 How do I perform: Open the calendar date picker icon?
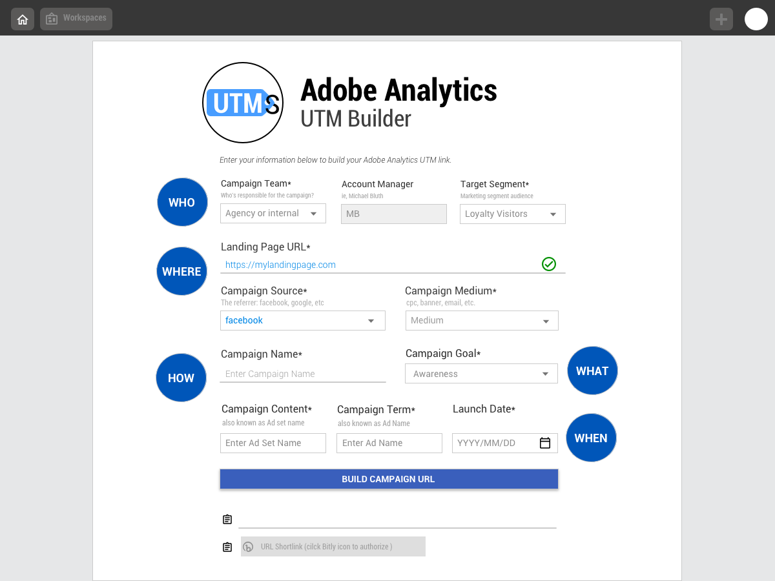tap(545, 443)
